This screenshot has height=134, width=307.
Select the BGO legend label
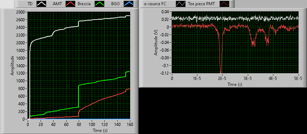tap(117, 4)
